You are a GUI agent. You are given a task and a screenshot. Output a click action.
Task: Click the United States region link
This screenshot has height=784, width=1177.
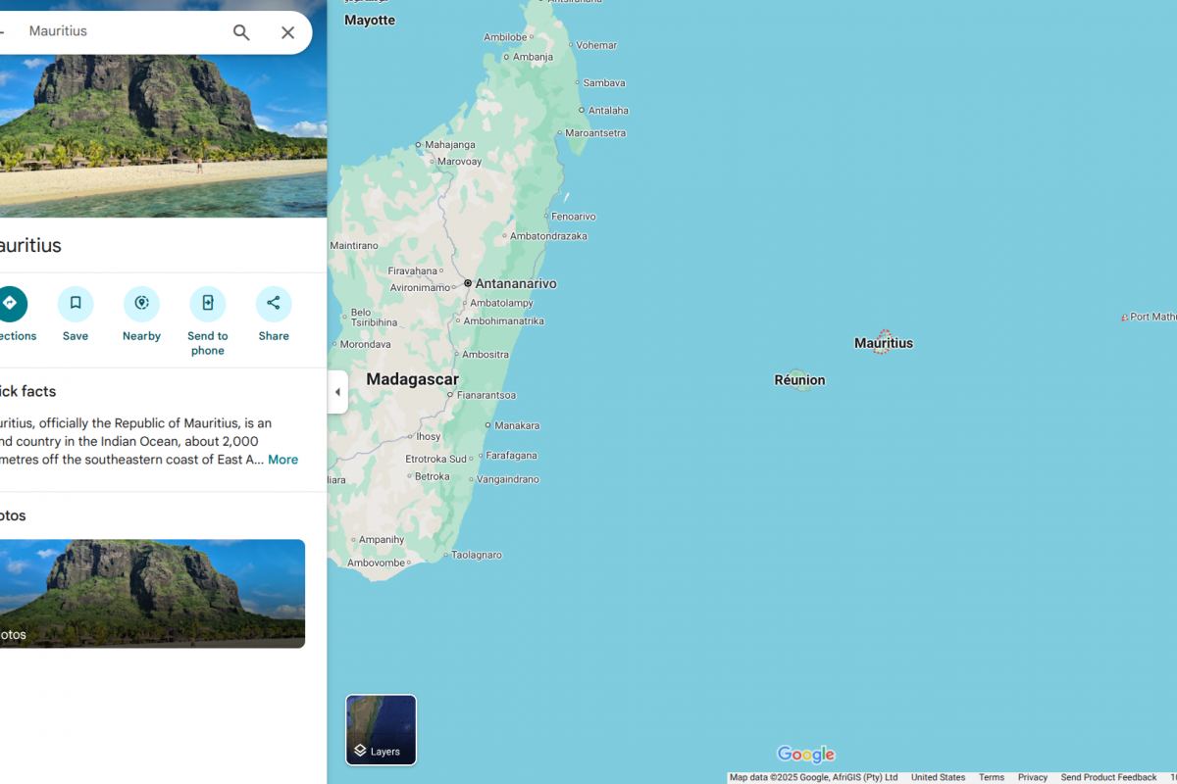tap(938, 777)
